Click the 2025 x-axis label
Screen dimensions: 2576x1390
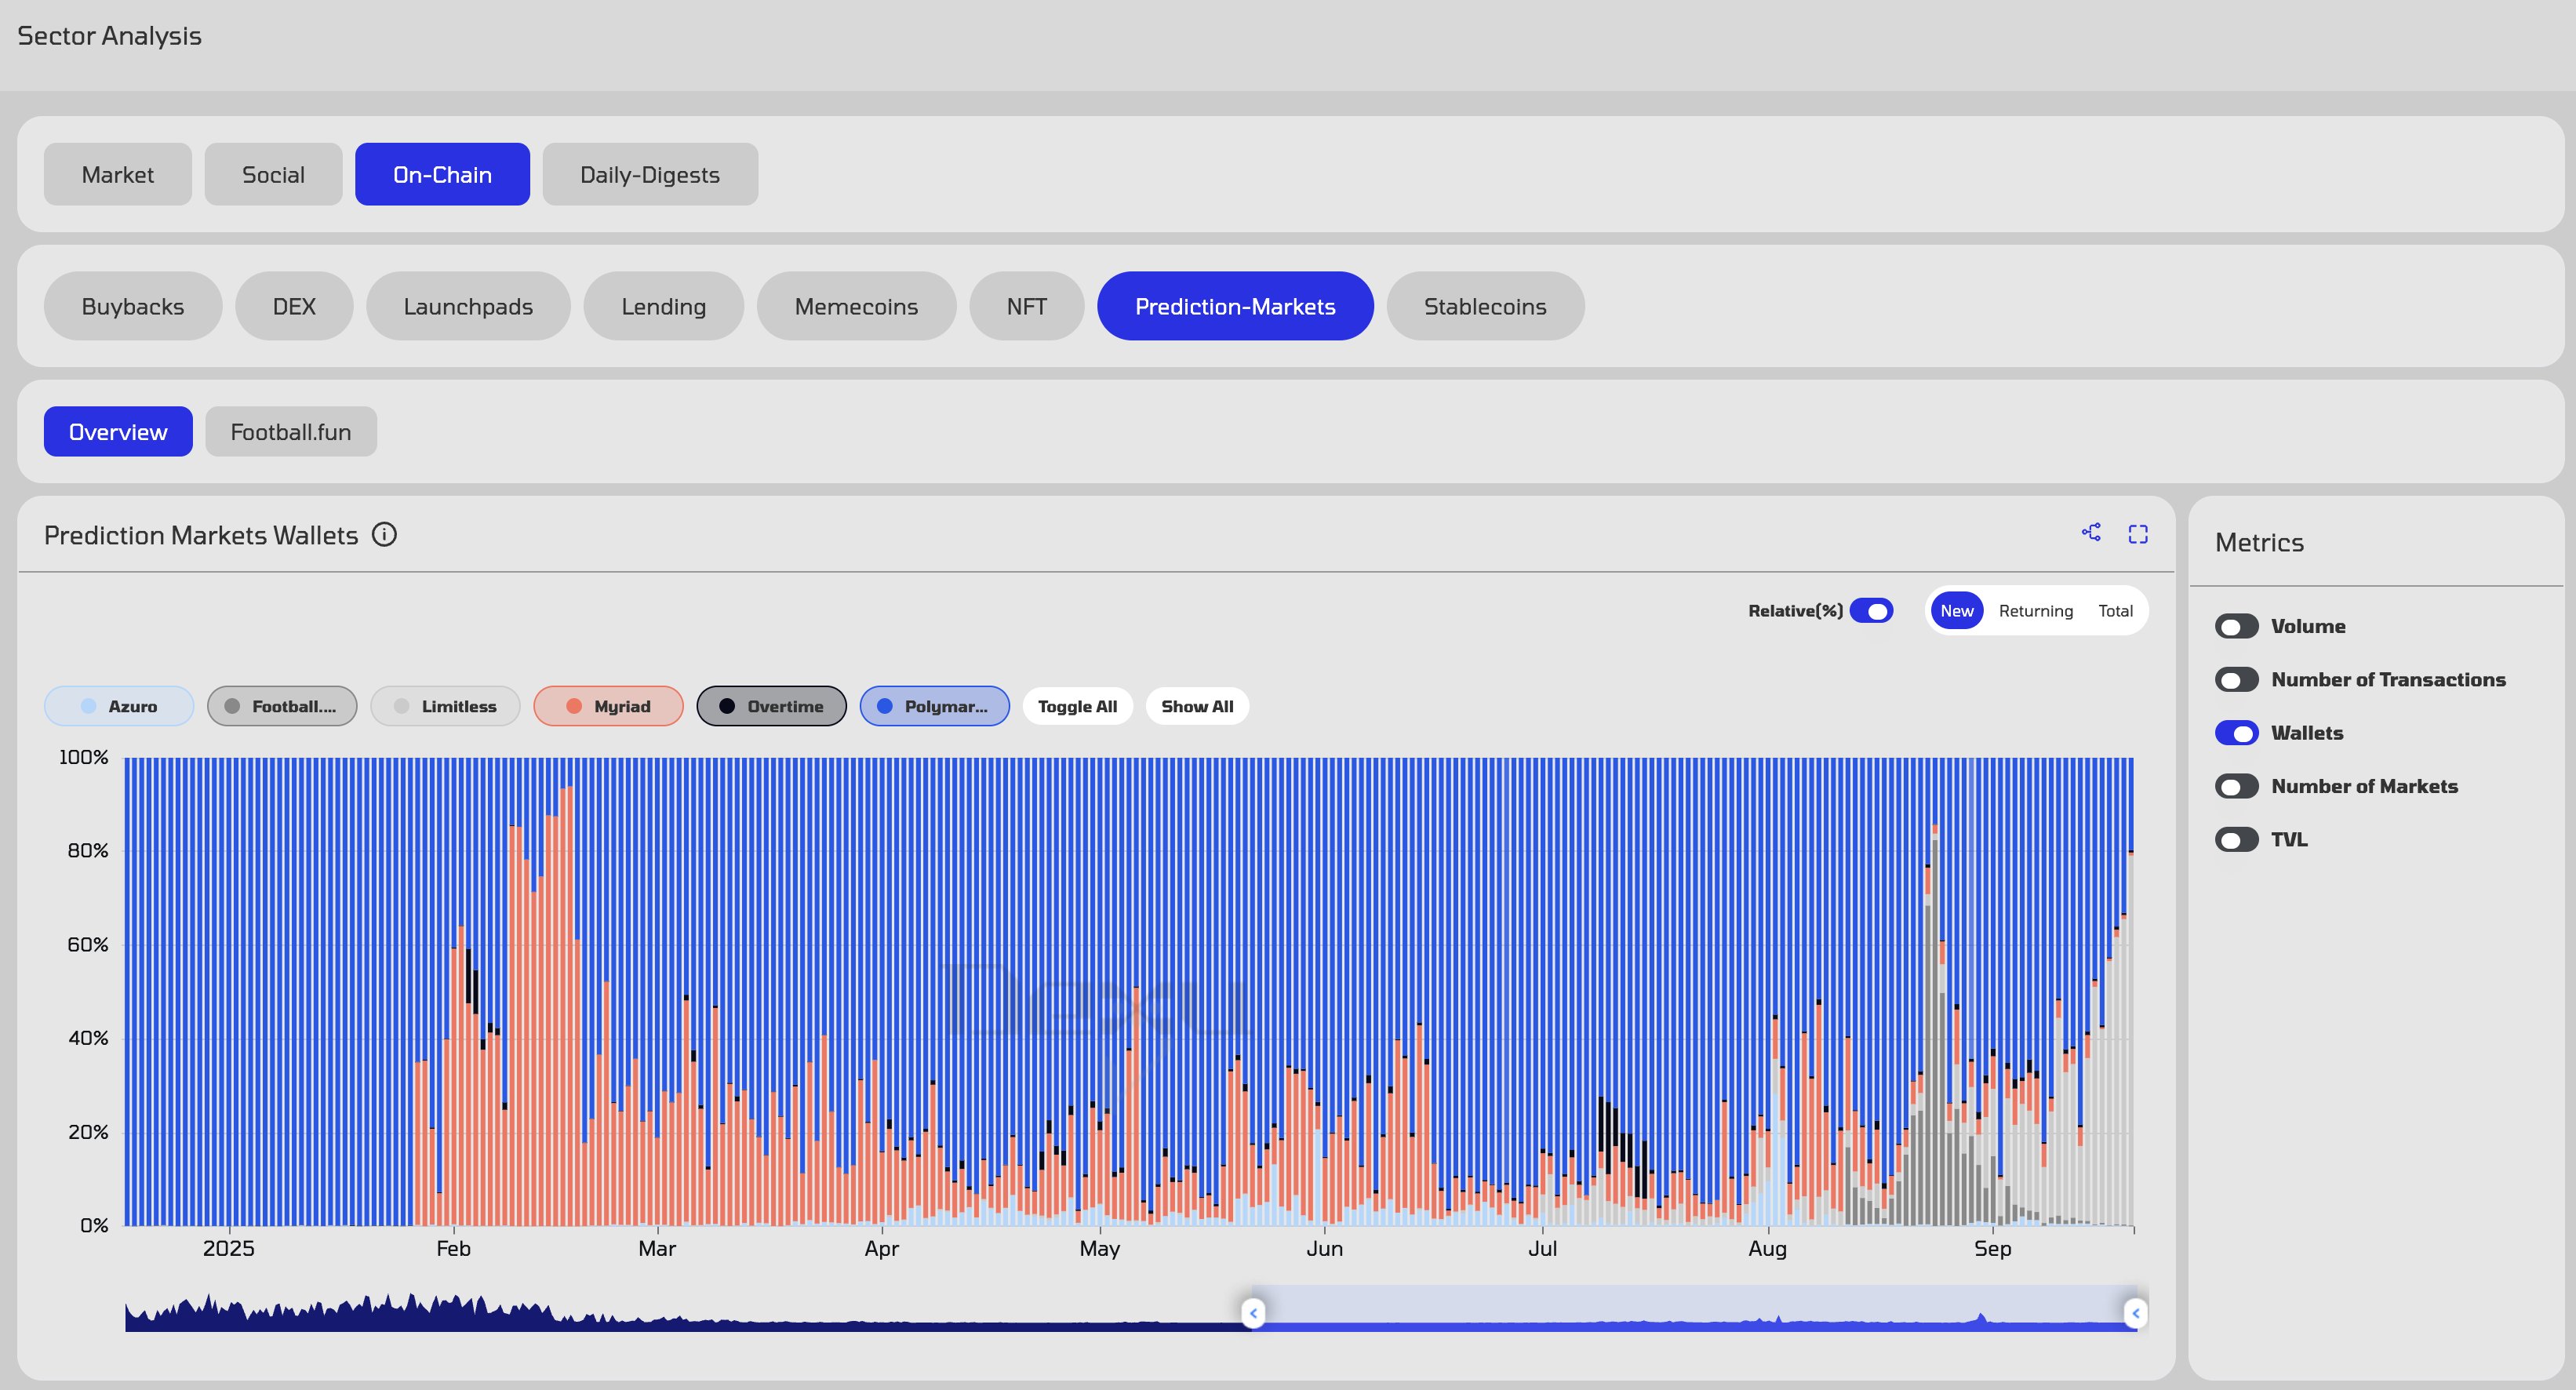(x=228, y=1249)
